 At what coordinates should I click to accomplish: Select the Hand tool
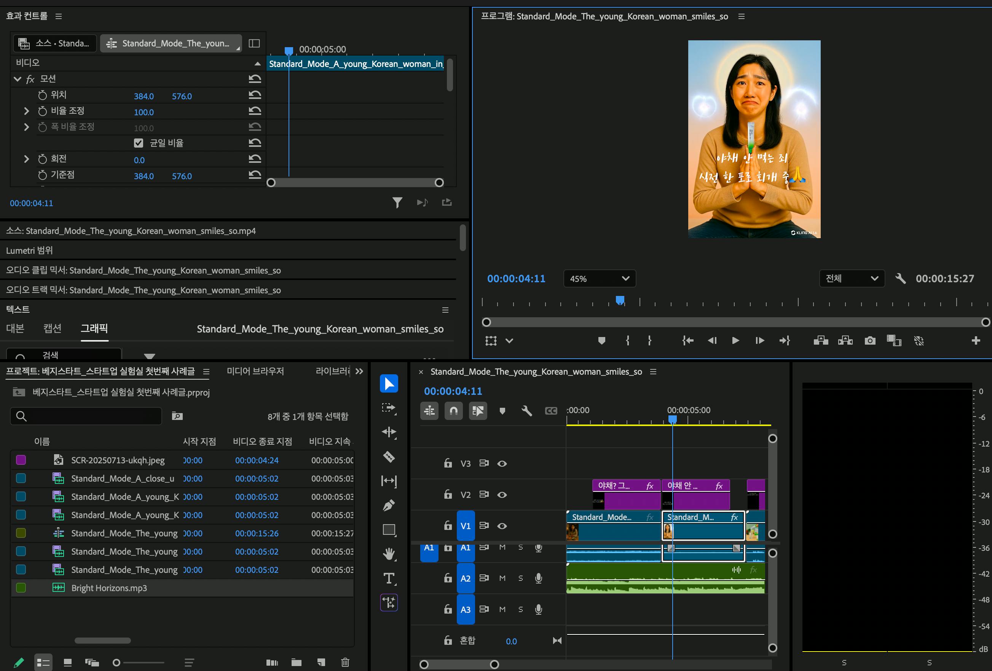click(389, 554)
